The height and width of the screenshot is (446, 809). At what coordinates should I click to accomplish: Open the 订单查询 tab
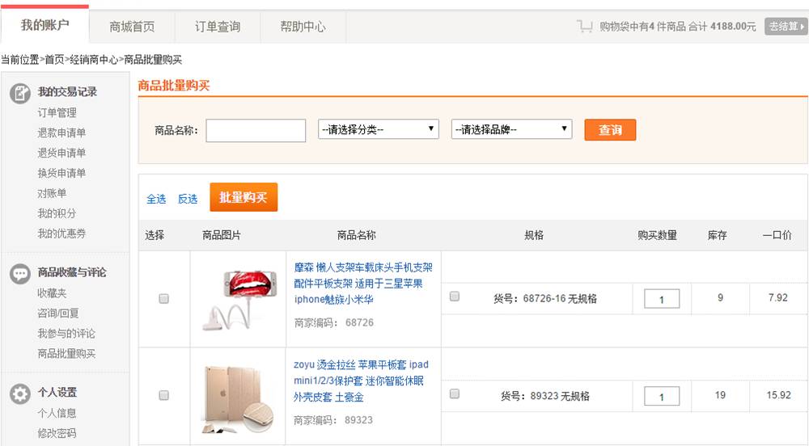[218, 27]
